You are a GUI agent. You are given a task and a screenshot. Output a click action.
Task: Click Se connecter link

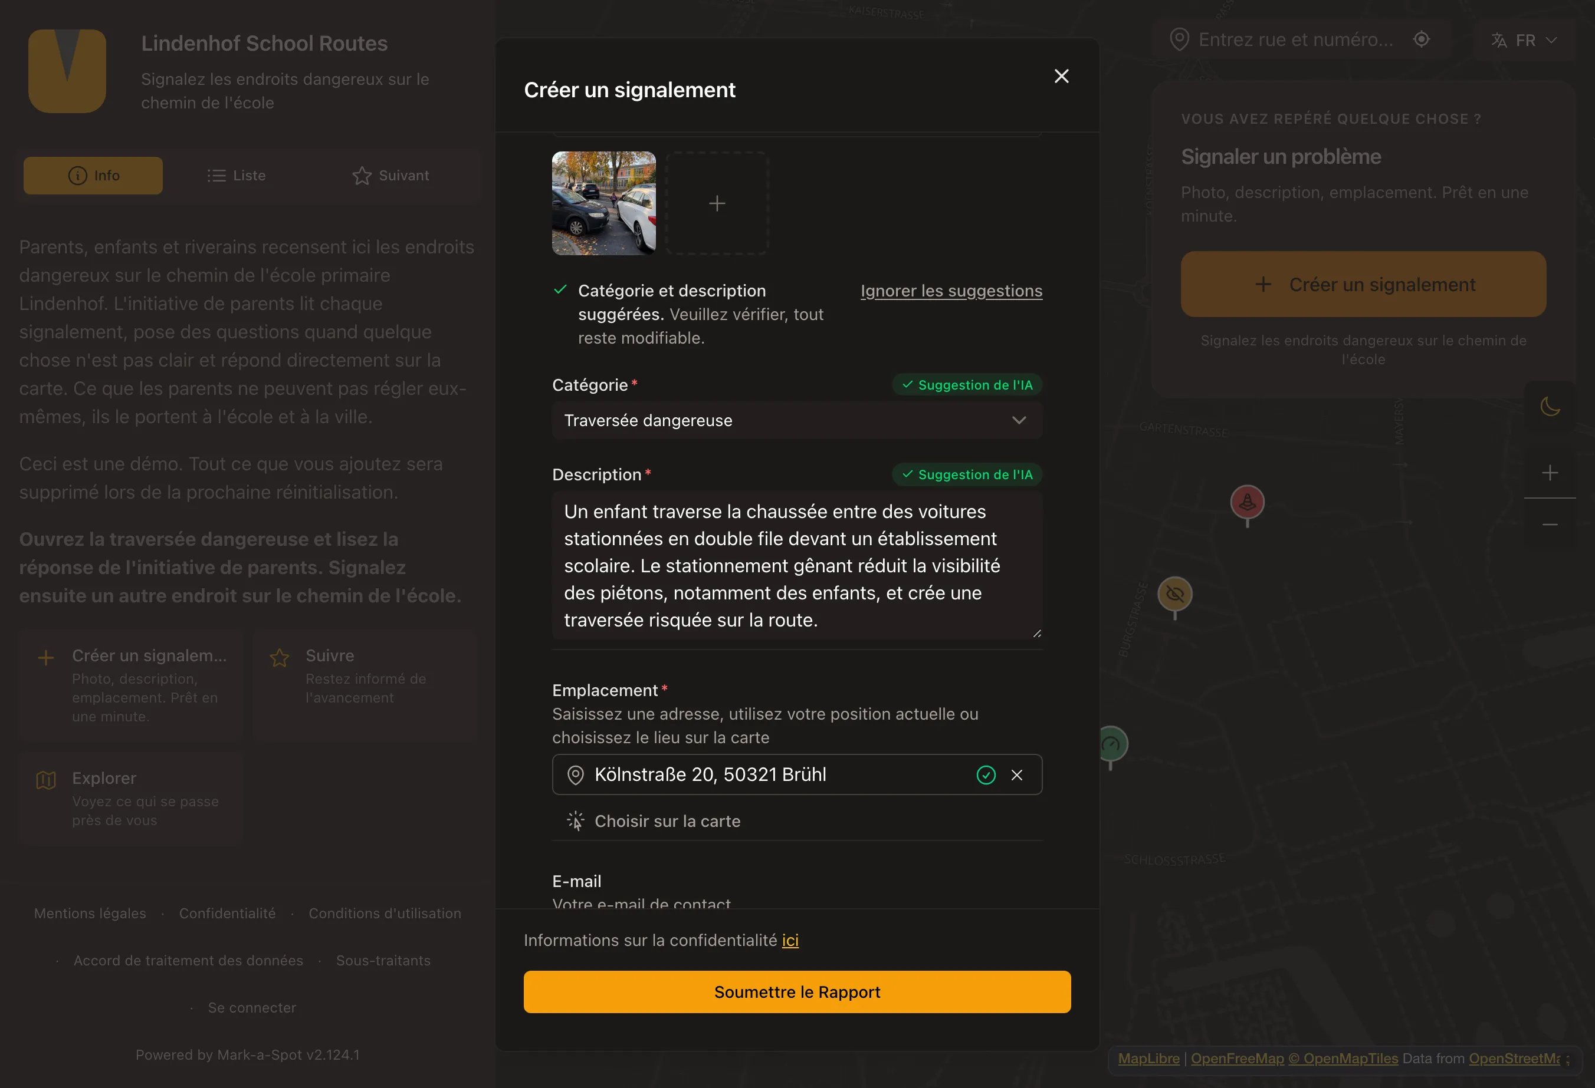point(252,1007)
